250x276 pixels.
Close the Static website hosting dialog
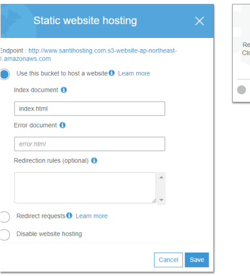pyautogui.click(x=200, y=21)
